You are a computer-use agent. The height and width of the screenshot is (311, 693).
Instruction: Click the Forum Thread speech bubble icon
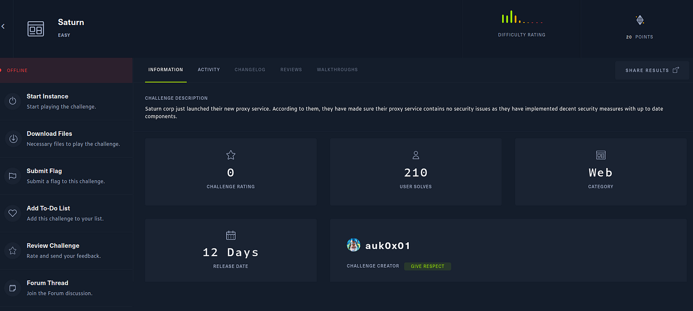click(13, 288)
